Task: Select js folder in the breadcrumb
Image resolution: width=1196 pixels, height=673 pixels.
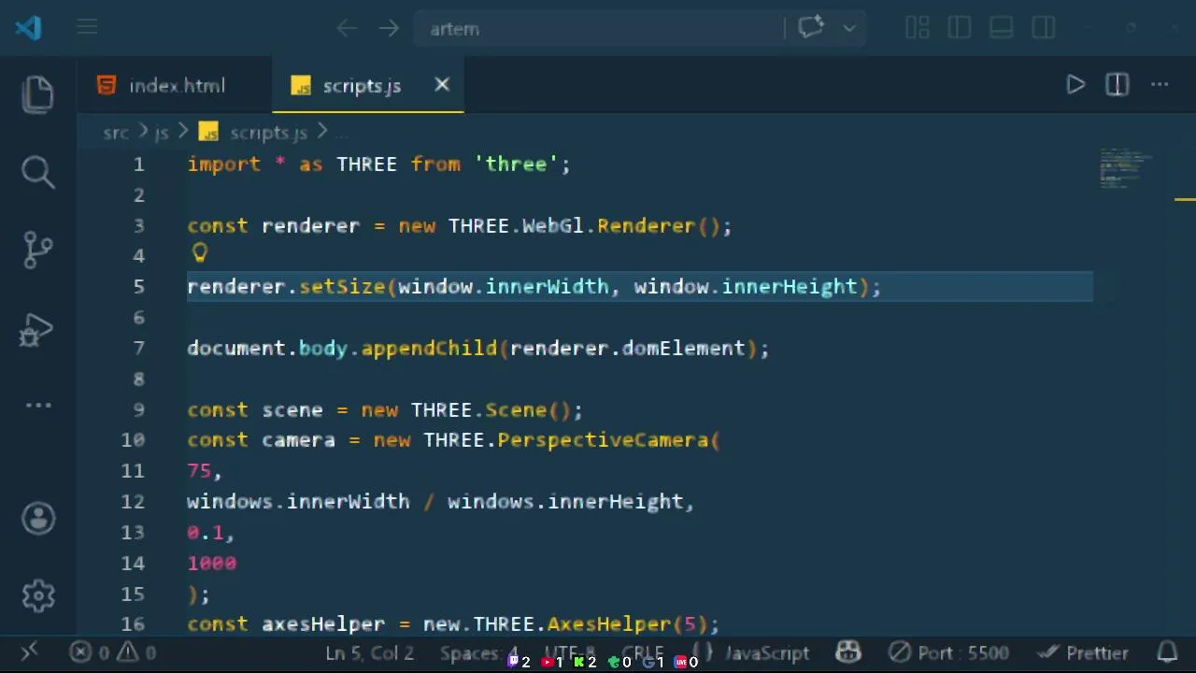Action: click(162, 134)
